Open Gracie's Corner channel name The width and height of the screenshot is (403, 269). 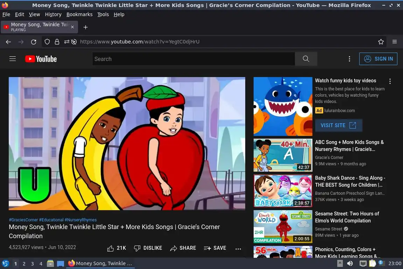[329, 157]
